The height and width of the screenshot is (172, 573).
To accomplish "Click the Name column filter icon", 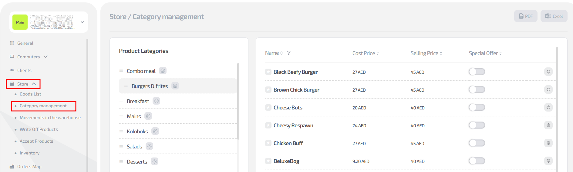I will tap(289, 53).
